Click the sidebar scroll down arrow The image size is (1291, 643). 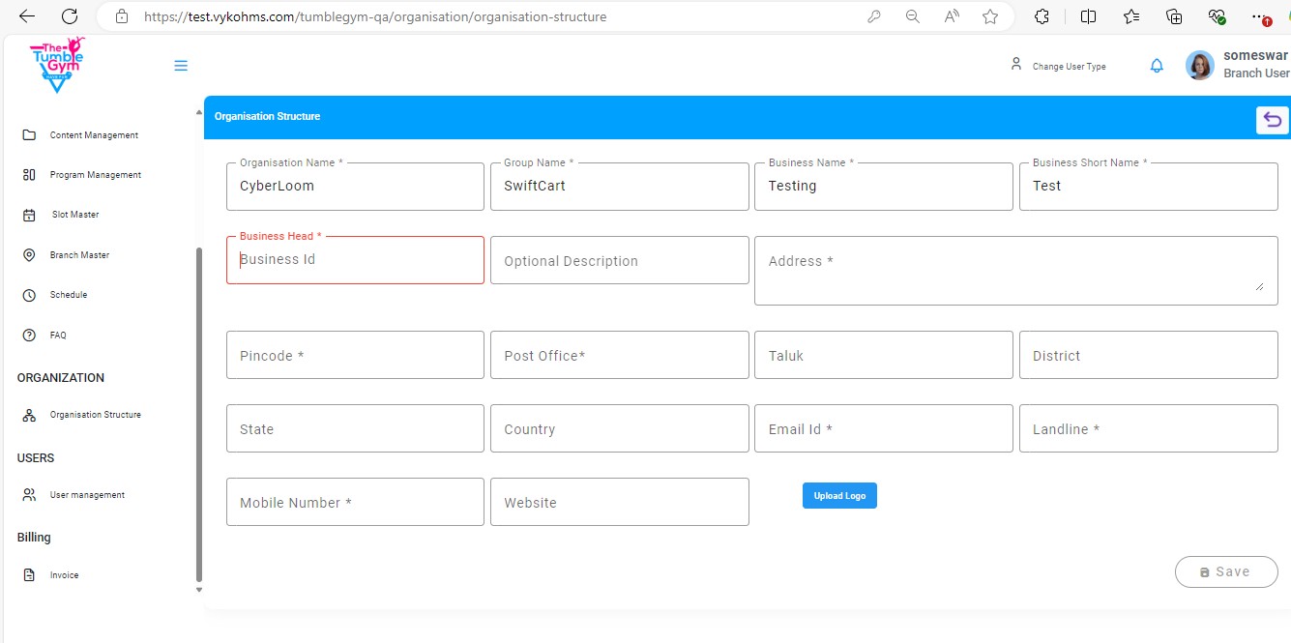[199, 589]
